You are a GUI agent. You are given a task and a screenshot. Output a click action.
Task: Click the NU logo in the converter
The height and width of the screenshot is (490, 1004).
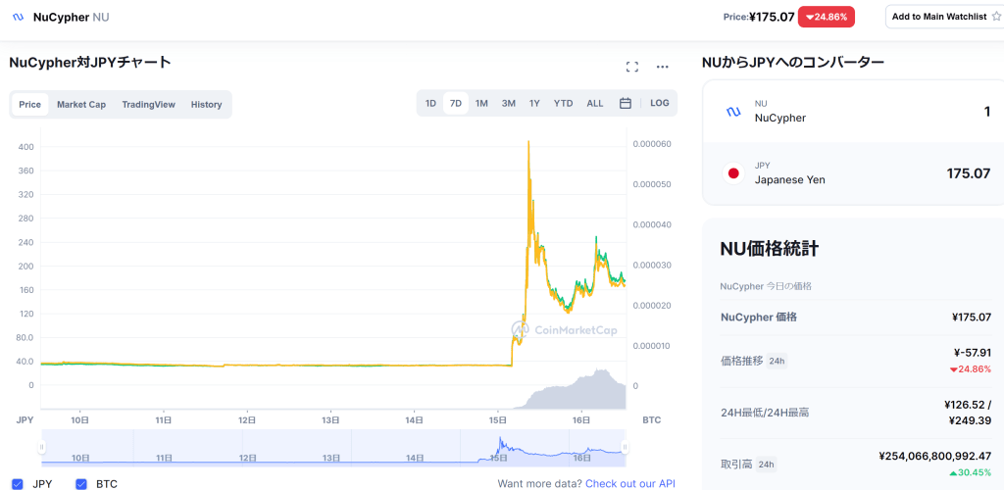(732, 112)
